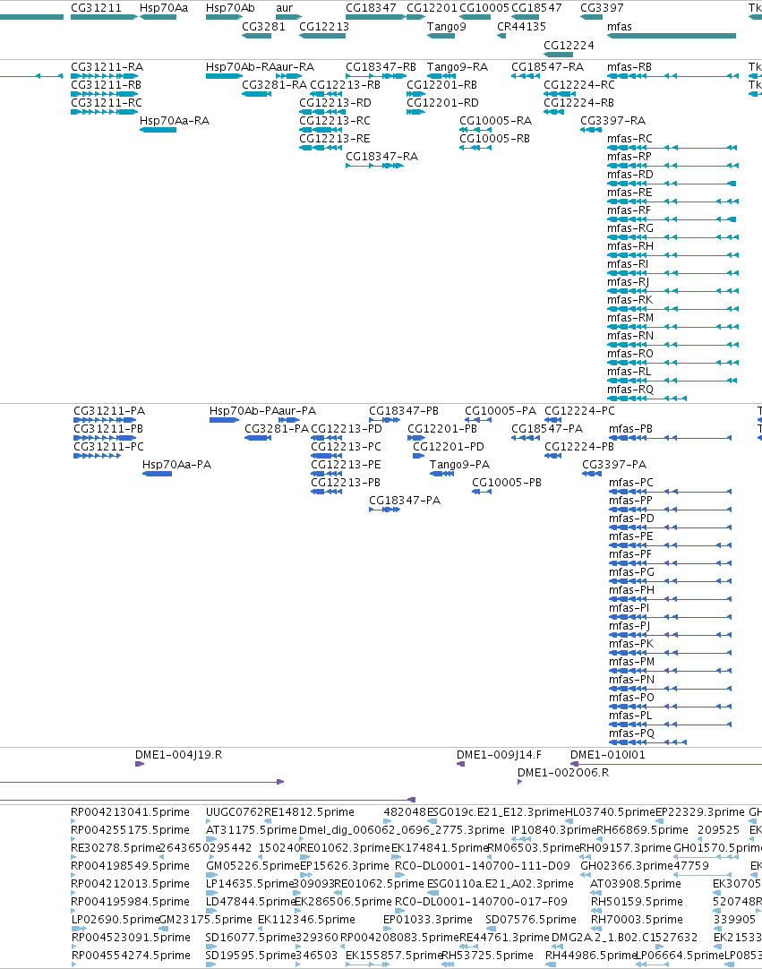This screenshot has width=762, height=969.
Task: Click the CG31211 gene in the top track
Action: 104,17
